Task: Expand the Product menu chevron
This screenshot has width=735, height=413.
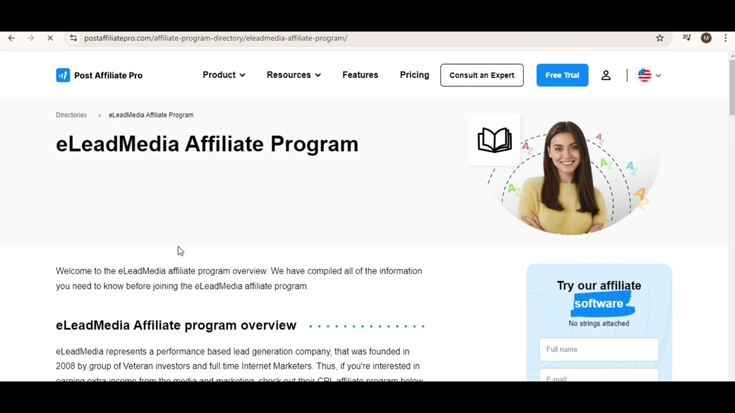Action: point(242,75)
